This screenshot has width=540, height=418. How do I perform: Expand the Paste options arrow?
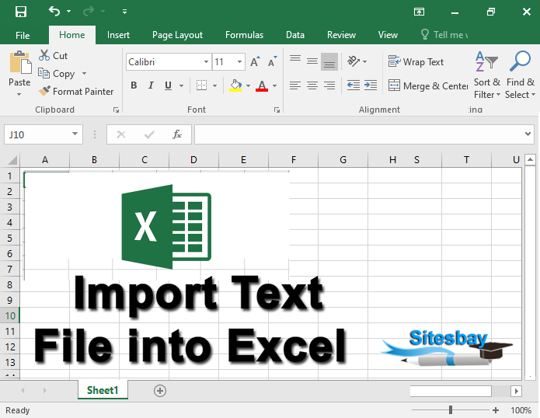pos(19,94)
